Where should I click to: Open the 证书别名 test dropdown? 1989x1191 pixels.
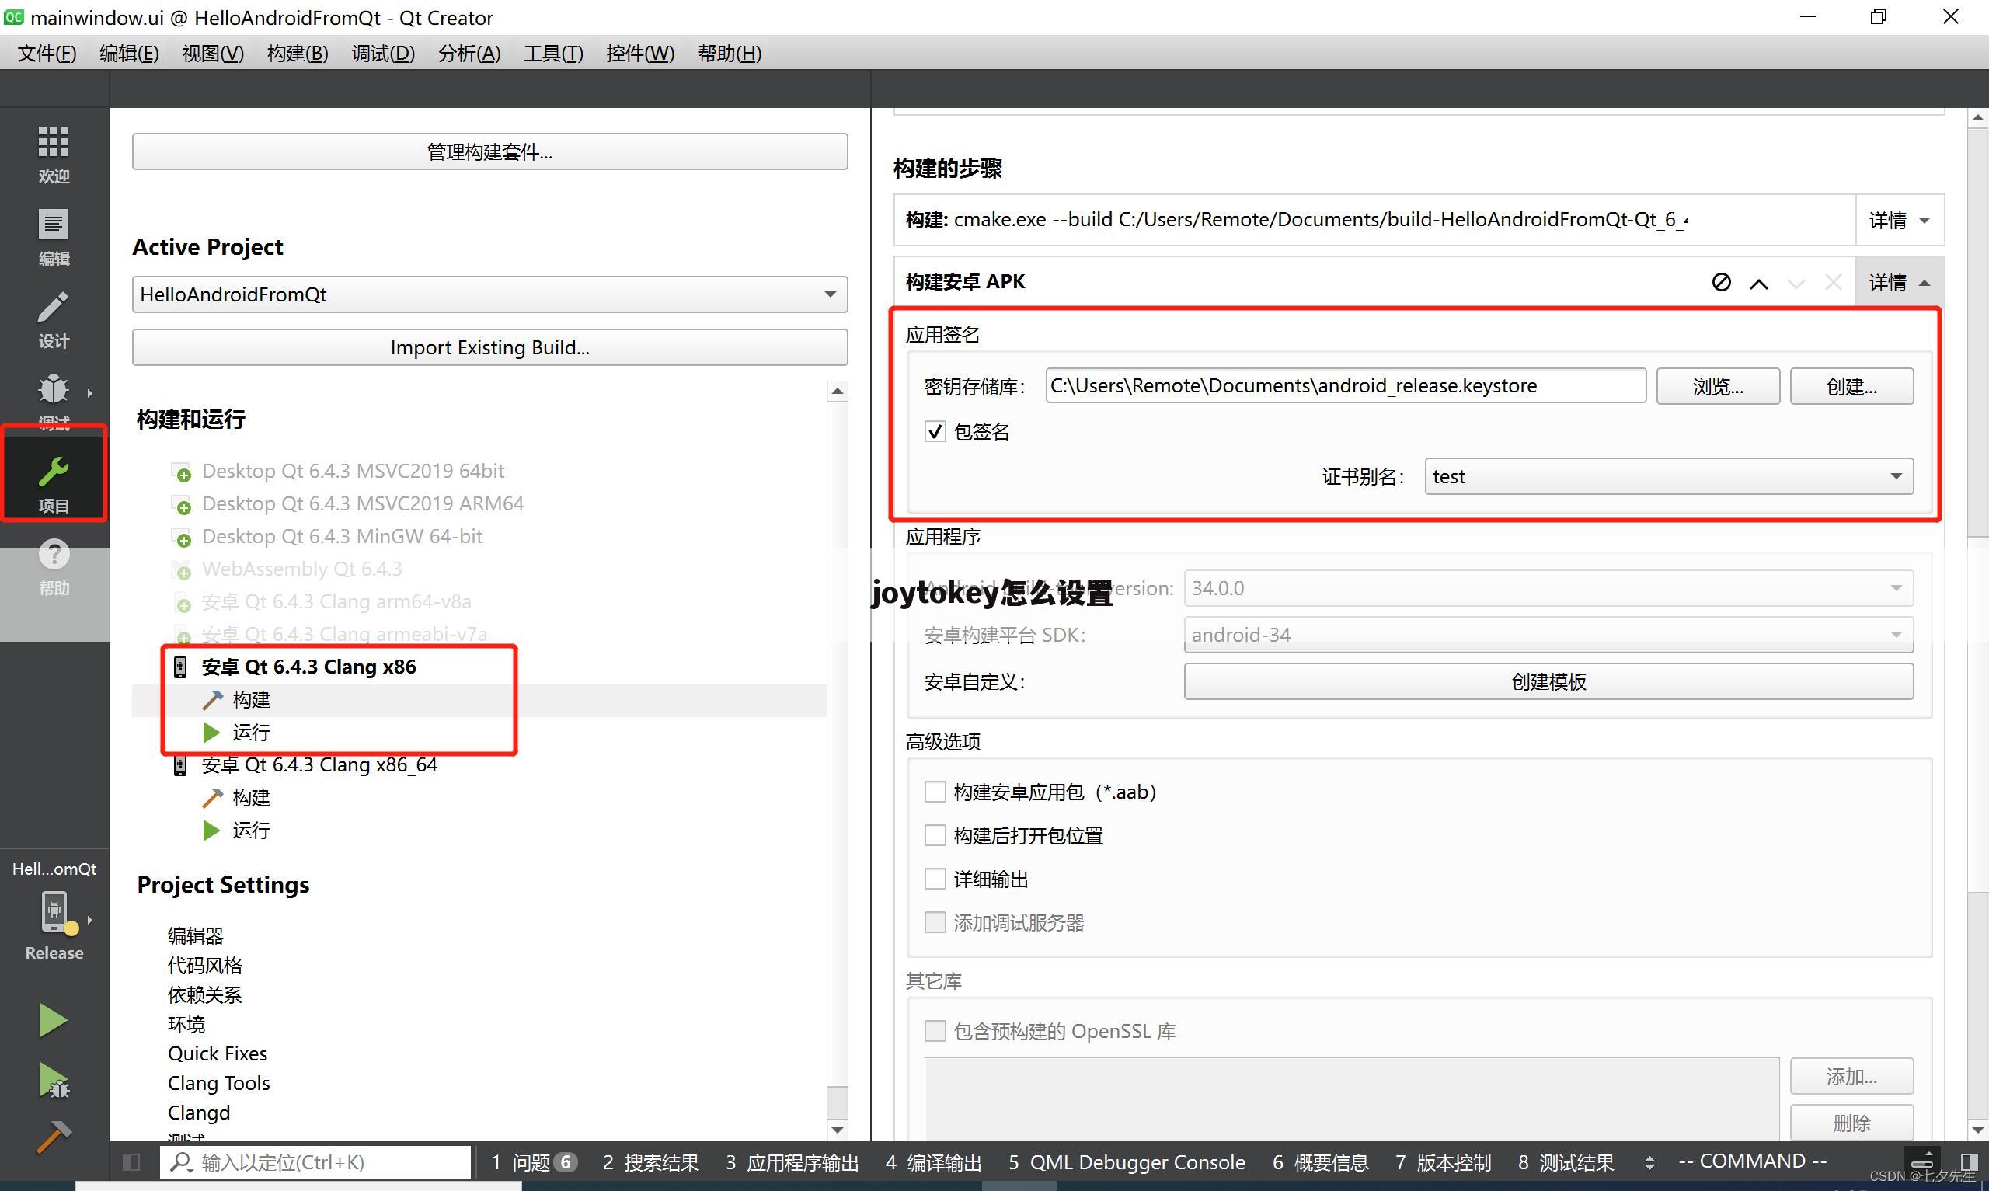1669,477
